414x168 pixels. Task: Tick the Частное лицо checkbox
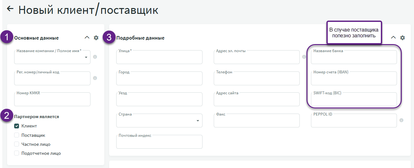pos(17,144)
